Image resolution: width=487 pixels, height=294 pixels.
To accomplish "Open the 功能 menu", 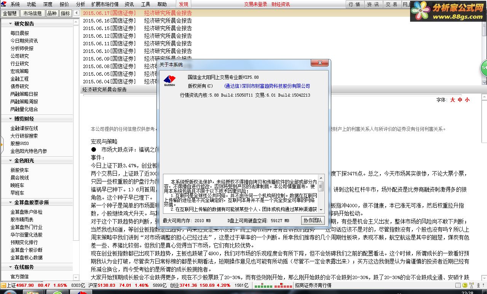I will click(31, 4).
